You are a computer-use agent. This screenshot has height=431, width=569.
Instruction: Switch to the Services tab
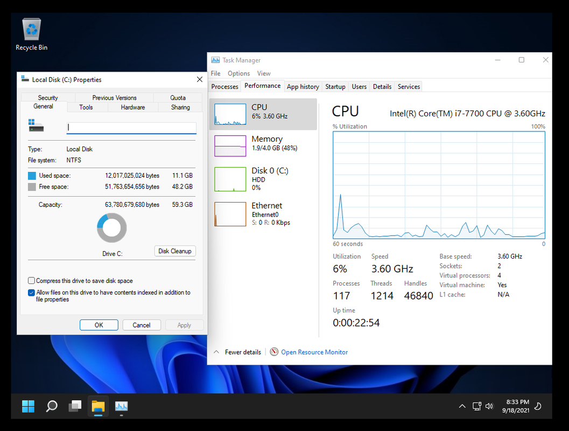click(409, 86)
